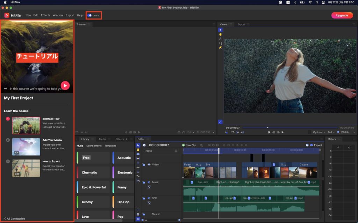Choose the Rectangle mask tool in the Viewer
Image resolution: width=358 pixels, height=223 pixels.
[220, 43]
